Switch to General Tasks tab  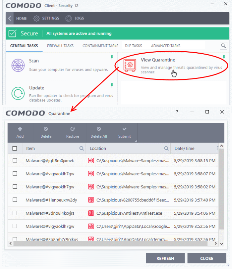pos(24,46)
